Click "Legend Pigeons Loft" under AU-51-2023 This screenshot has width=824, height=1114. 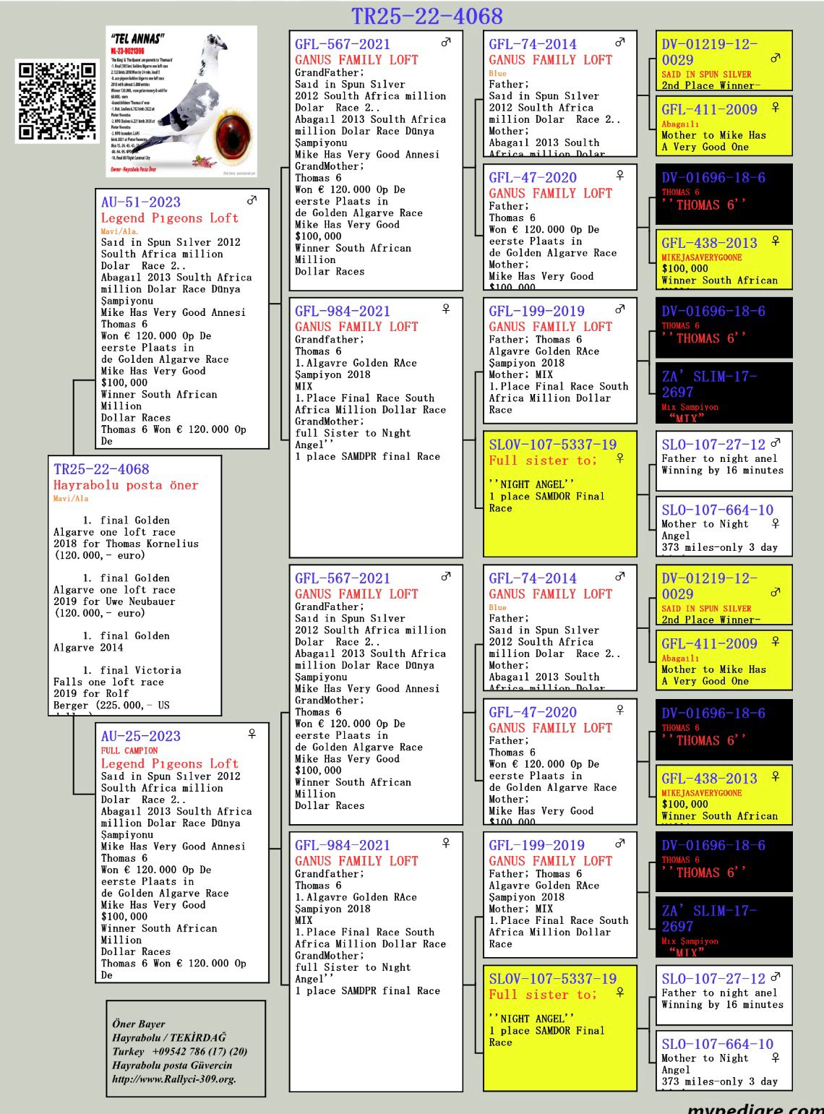(x=170, y=218)
